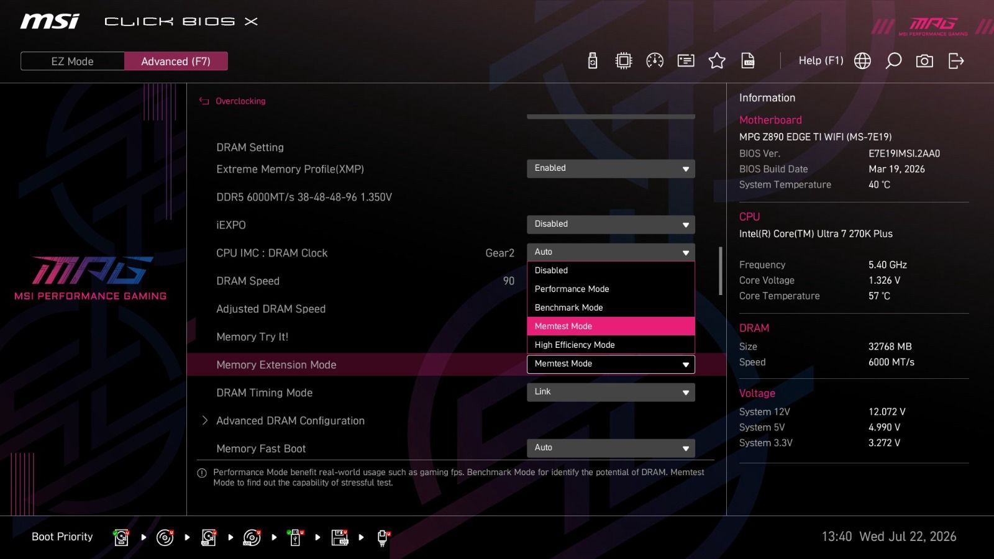Open the iEXPO dropdown showing Disabled
Viewport: 994px width, 559px height.
611,224
